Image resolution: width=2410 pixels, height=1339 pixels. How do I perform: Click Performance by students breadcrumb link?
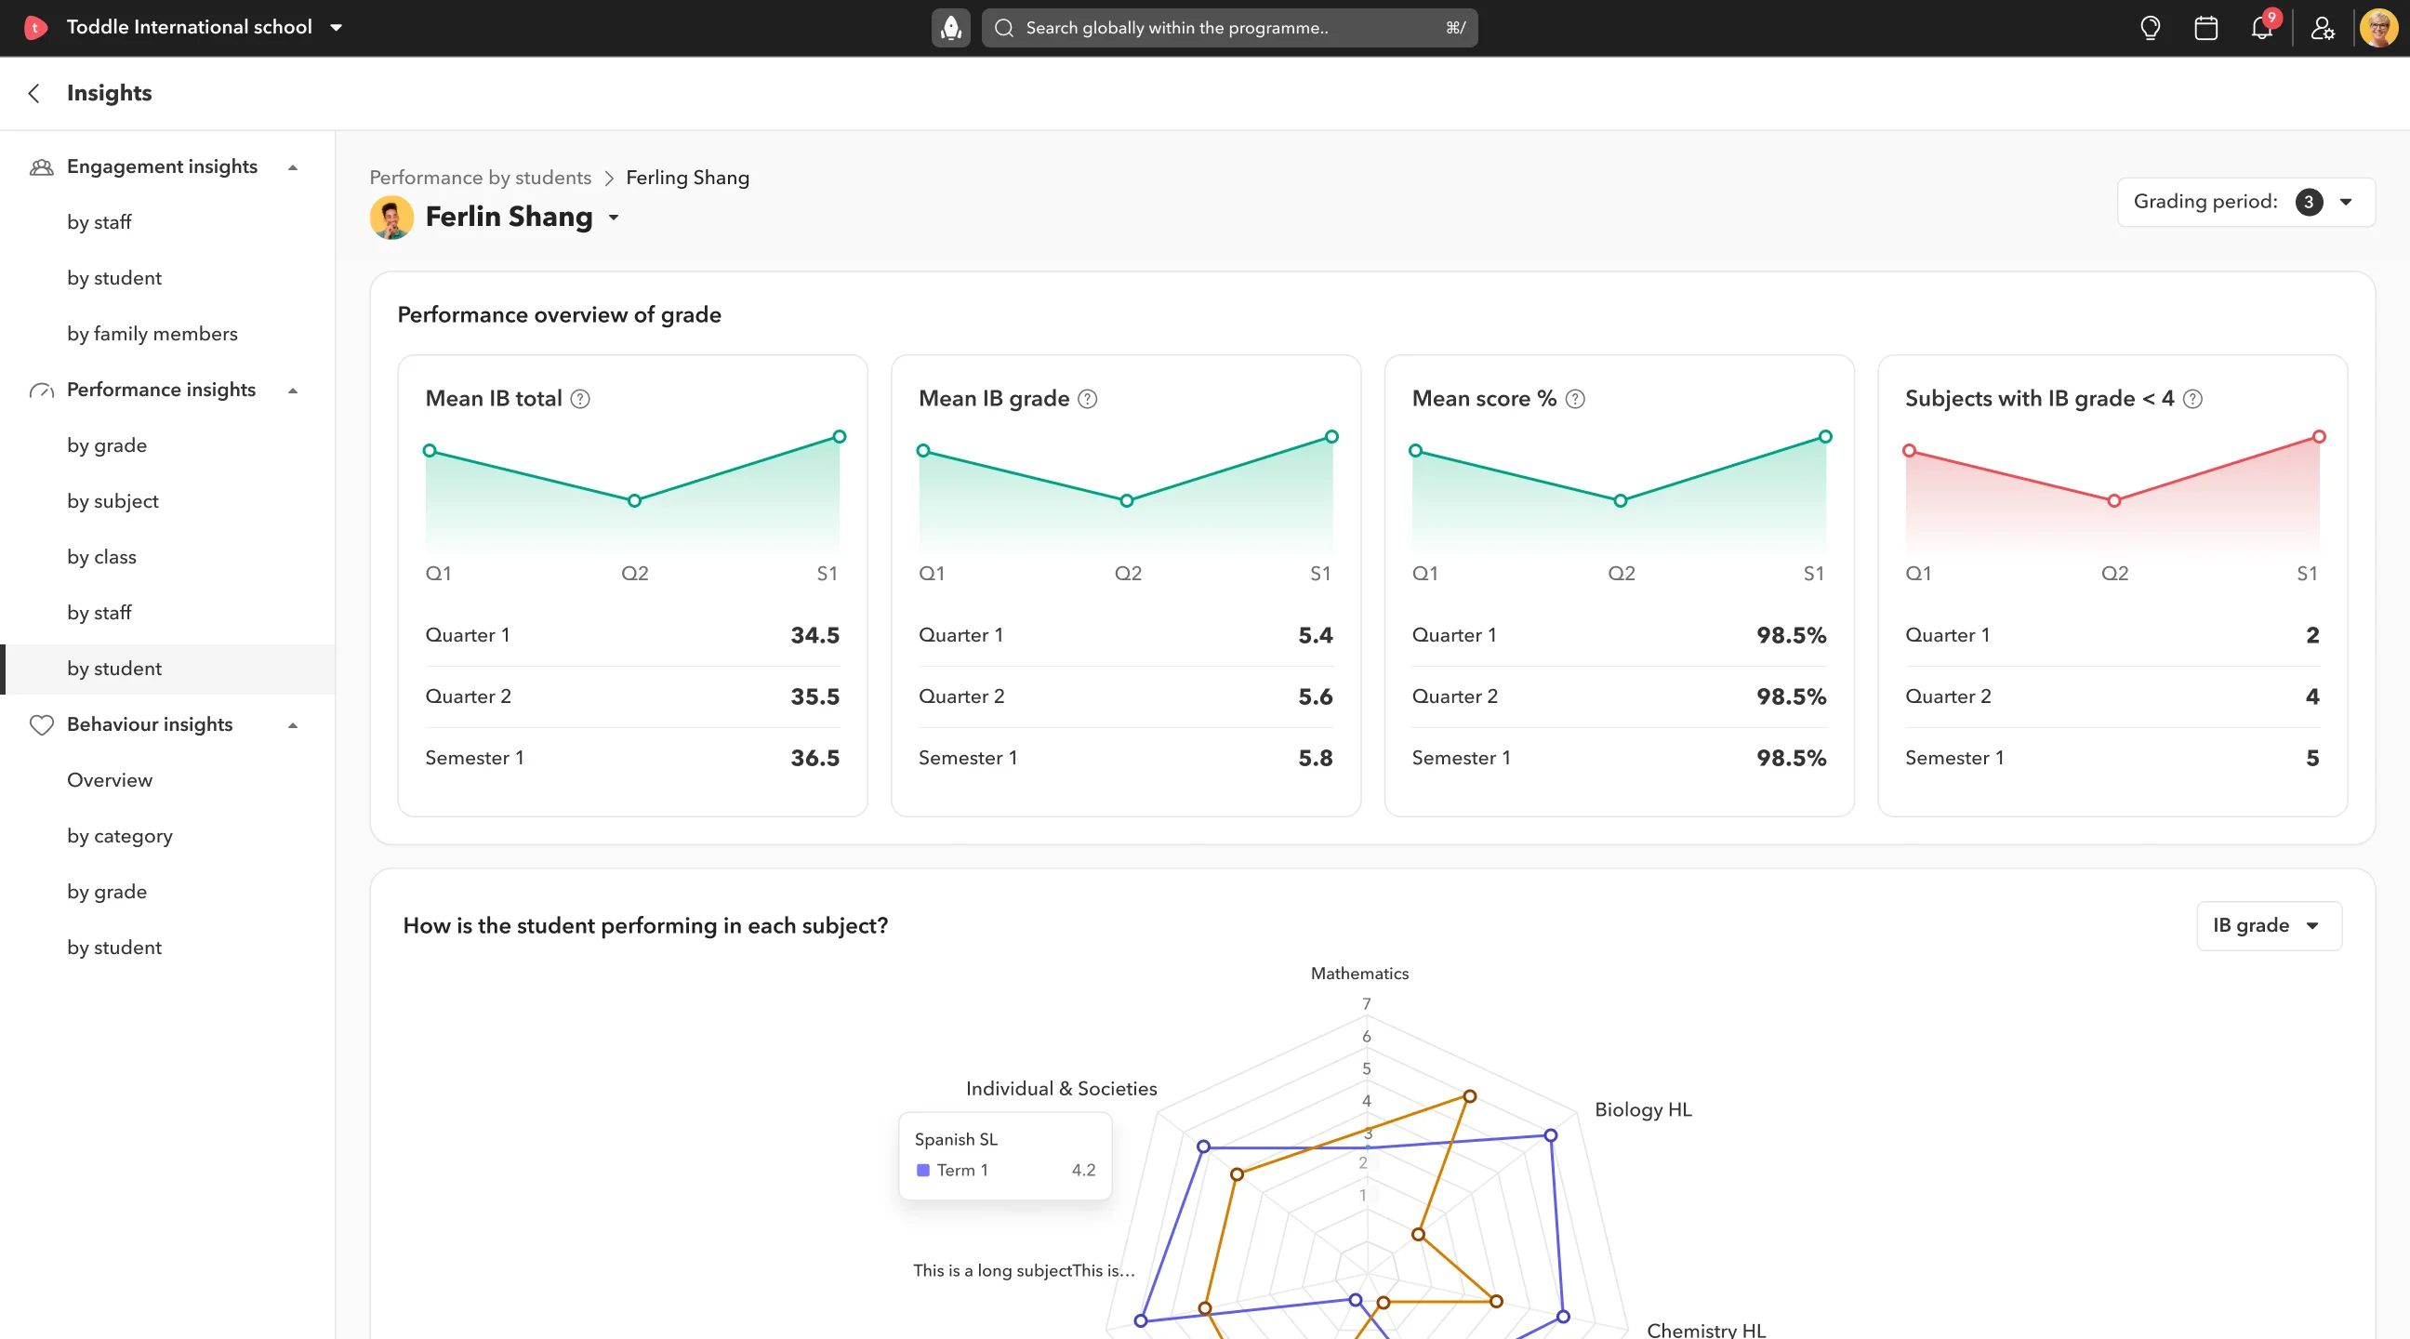(480, 178)
